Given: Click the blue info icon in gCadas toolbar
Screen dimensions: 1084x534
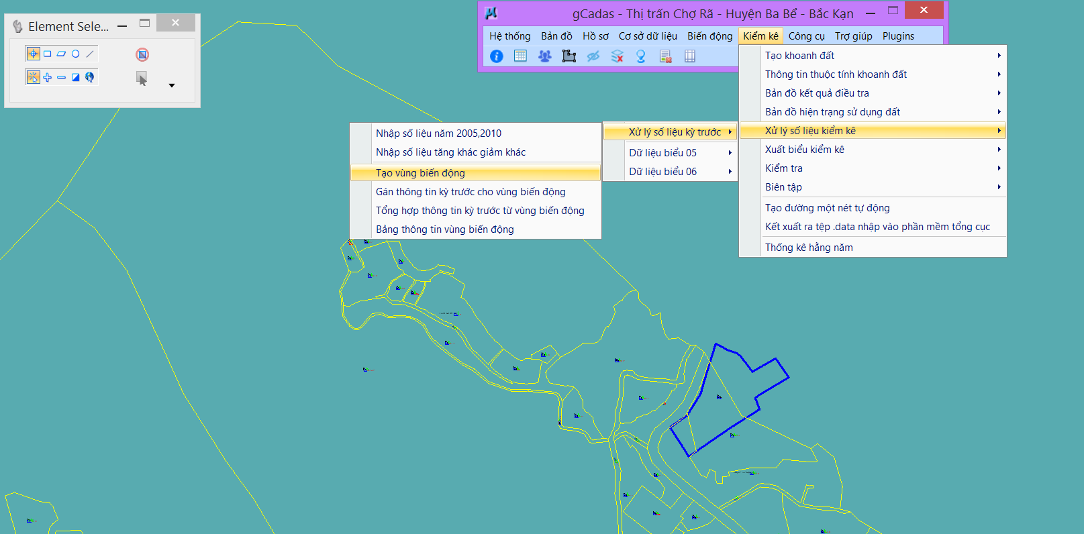Looking at the screenshot, I should (x=497, y=56).
